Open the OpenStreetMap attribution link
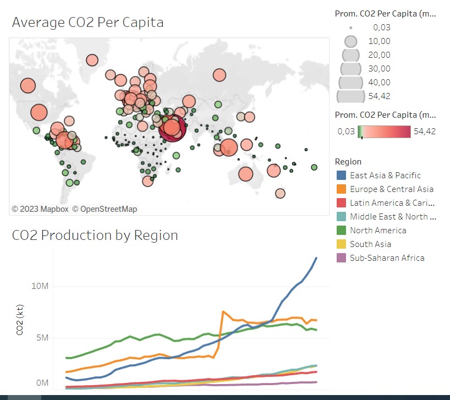 pos(105,209)
